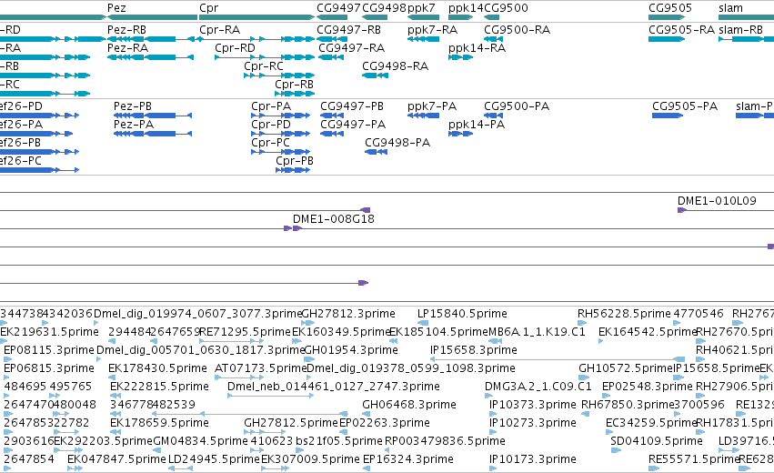Select the Cpr-PB protein feature
This screenshot has width=774, height=473.
[x=293, y=170]
